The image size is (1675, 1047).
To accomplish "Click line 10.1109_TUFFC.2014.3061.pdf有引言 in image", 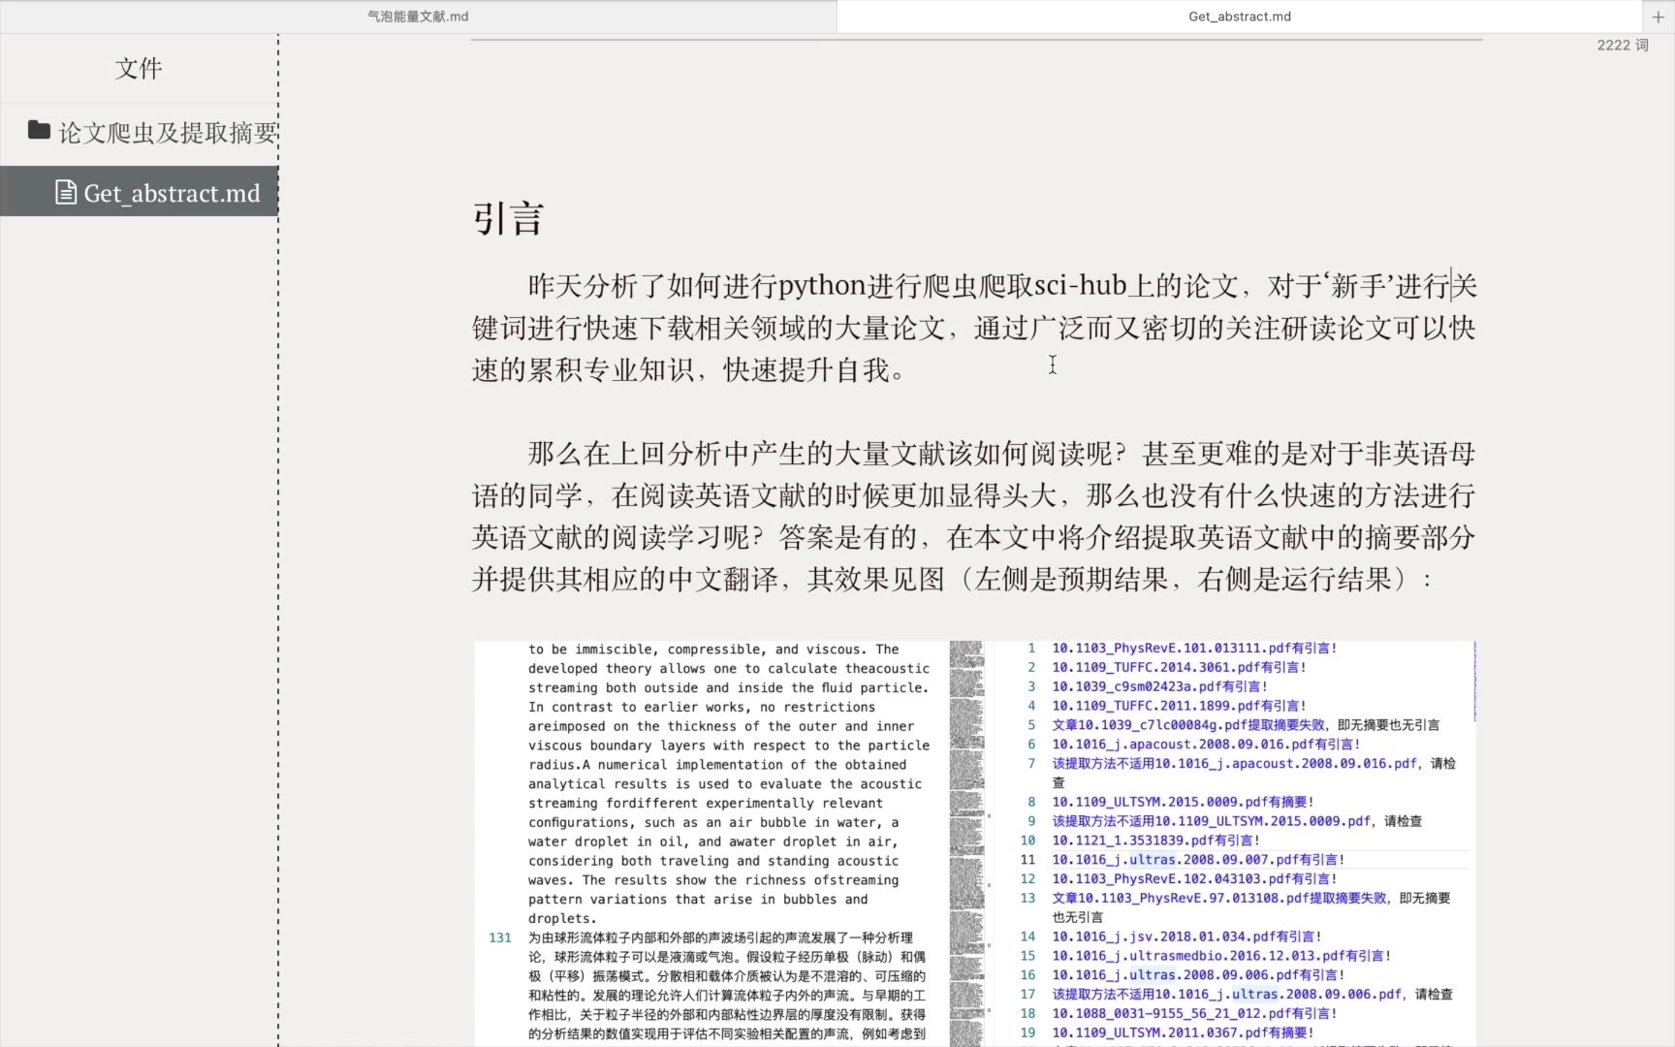I will (x=1179, y=667).
